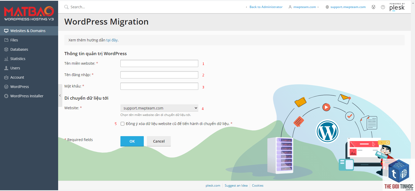This screenshot has height=191, width=415.
Task: Click the Cookies footer link
Action: point(258,186)
